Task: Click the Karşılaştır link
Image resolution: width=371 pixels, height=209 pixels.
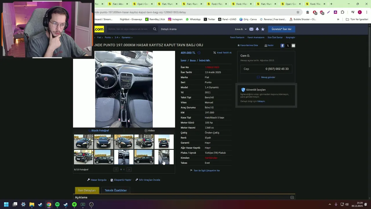Action: click(290, 37)
